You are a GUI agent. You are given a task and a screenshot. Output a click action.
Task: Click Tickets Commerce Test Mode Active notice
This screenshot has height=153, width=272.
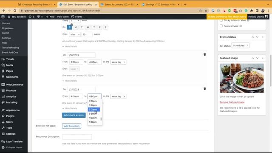(x=227, y=17)
